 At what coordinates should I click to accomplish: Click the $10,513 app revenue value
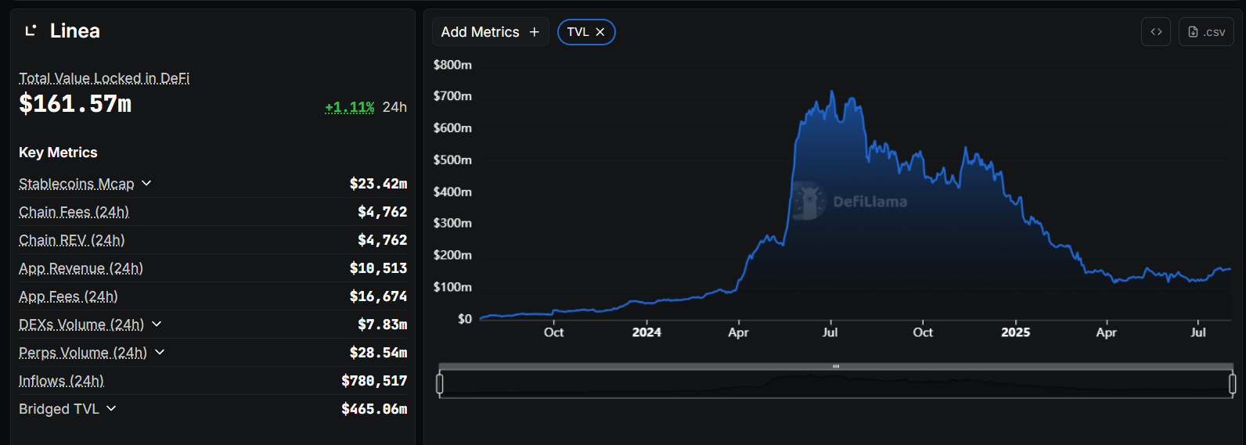click(x=378, y=268)
